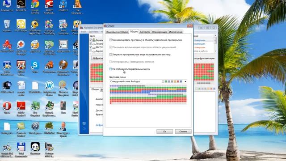Select the Общие tab in Options
Viewport: 286px width, 161px height.
[x=134, y=32]
